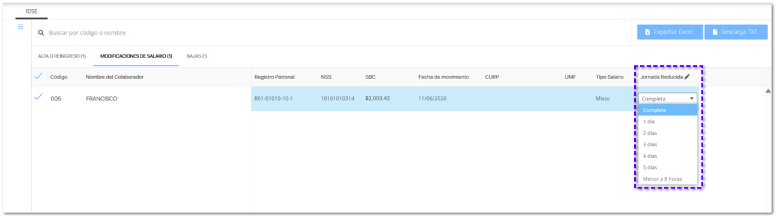Click Exportar Excel button
The image size is (777, 218).
[x=670, y=32]
